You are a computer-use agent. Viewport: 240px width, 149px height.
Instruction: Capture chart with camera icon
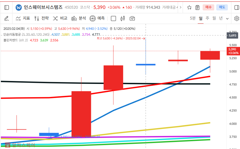point(132,19)
